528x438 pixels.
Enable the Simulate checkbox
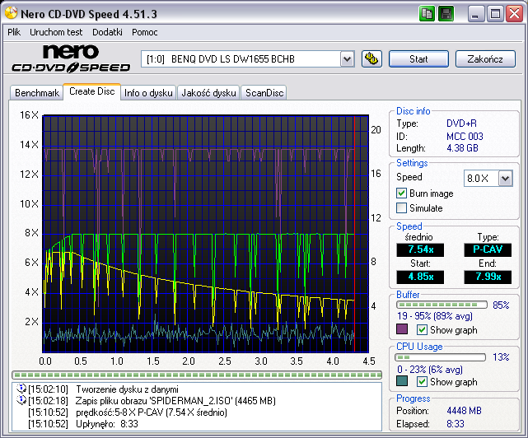click(x=401, y=207)
